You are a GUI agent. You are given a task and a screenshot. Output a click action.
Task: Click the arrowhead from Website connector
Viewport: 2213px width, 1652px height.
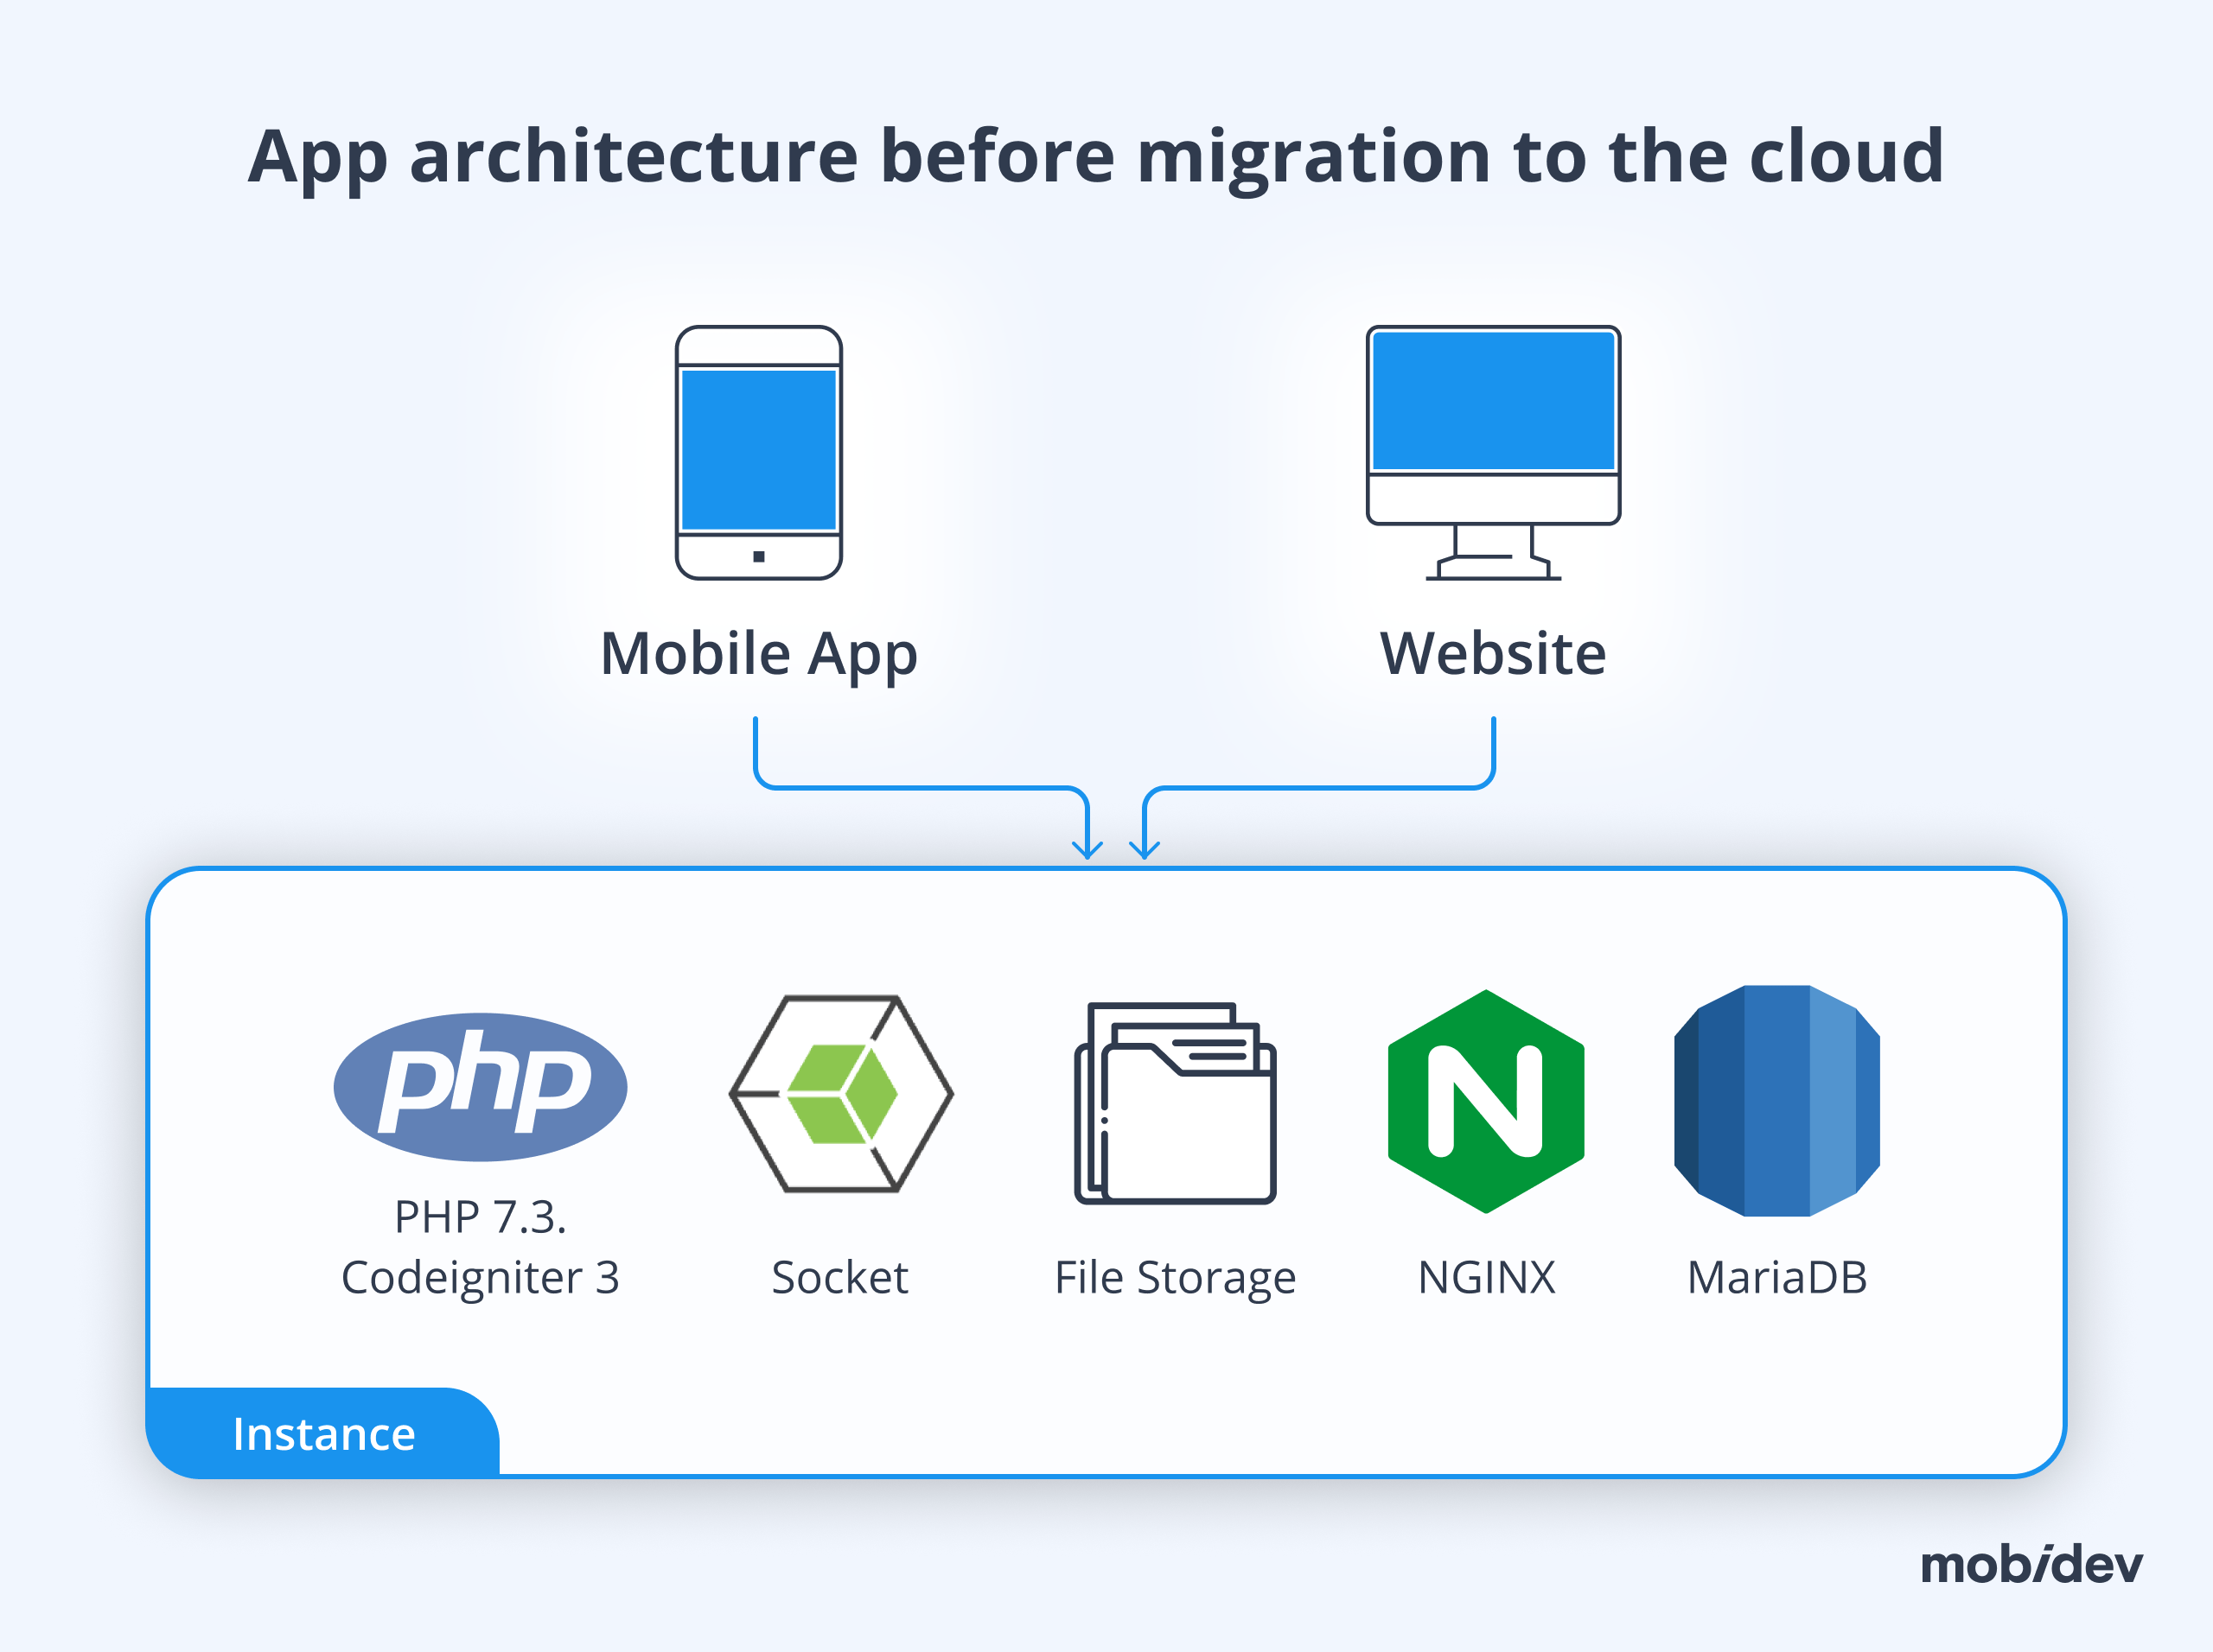tap(1145, 849)
